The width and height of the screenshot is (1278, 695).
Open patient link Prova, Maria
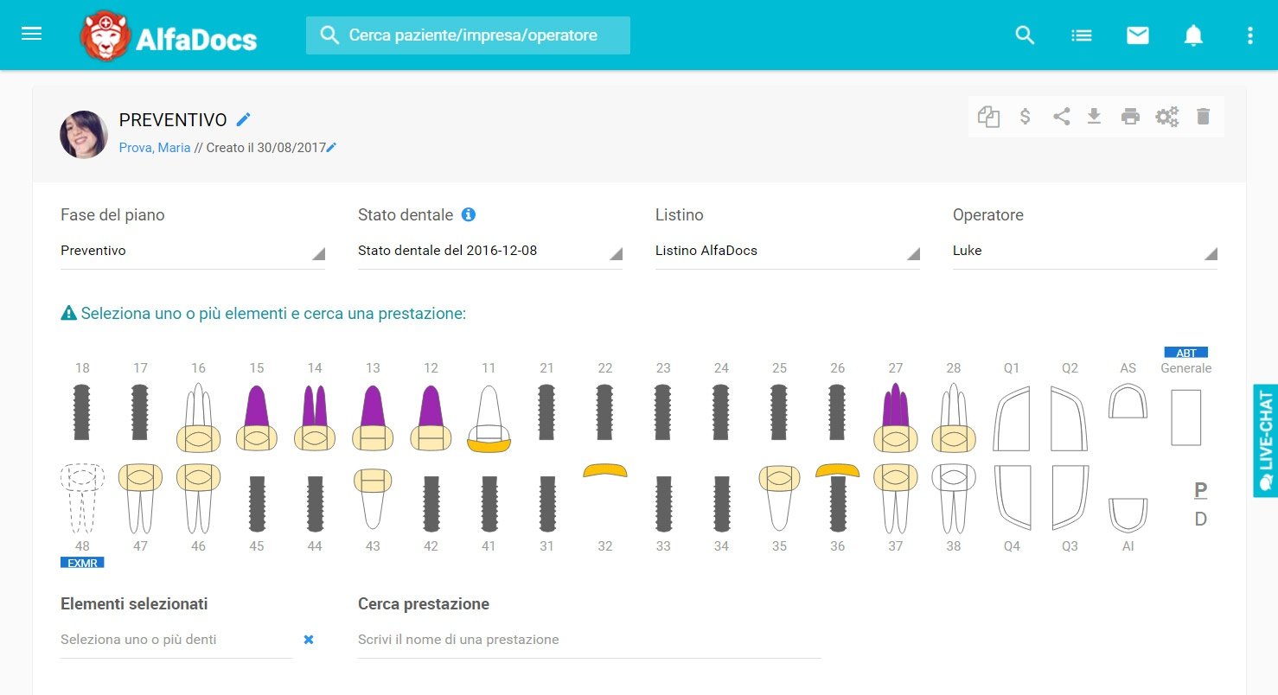tap(154, 148)
